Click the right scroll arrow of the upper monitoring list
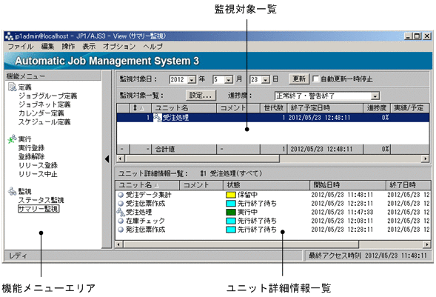The image size is (436, 297). point(425,158)
